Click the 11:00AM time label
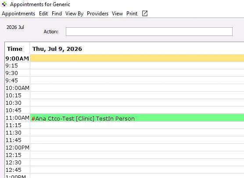244x178 pixels. [18, 117]
